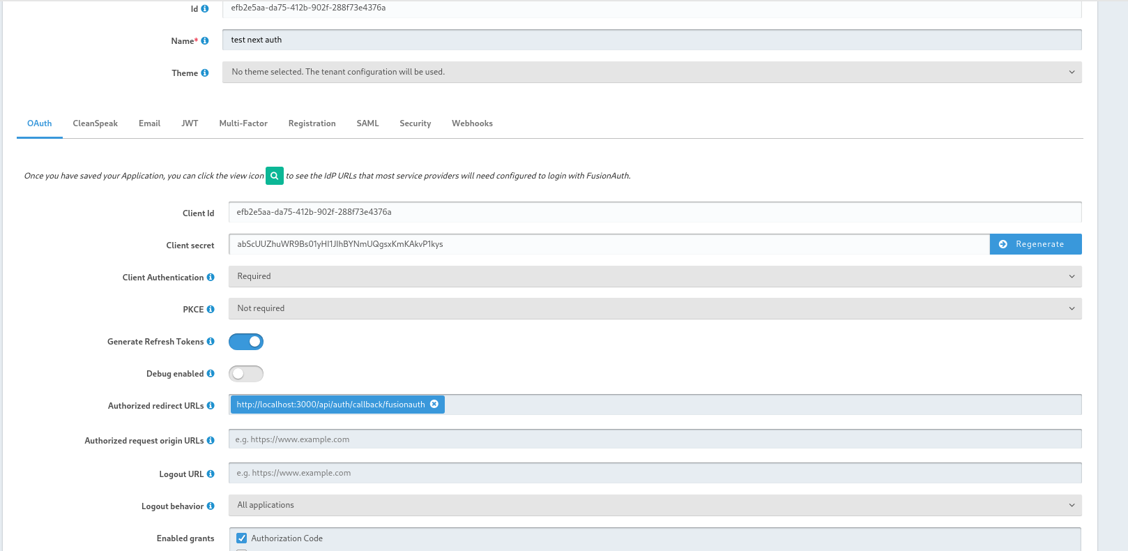Open the SAML tab

point(367,123)
